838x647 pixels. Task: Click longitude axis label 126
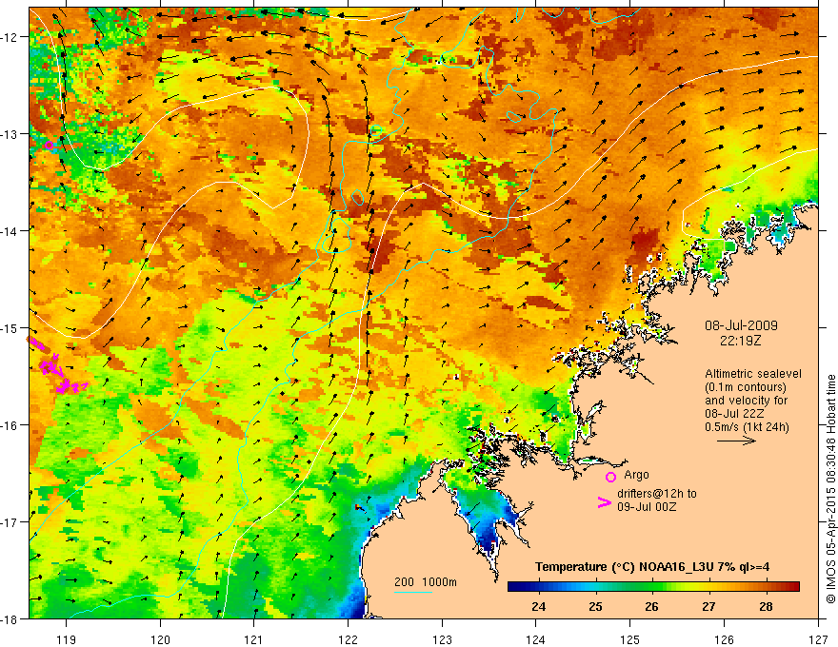pos(724,639)
